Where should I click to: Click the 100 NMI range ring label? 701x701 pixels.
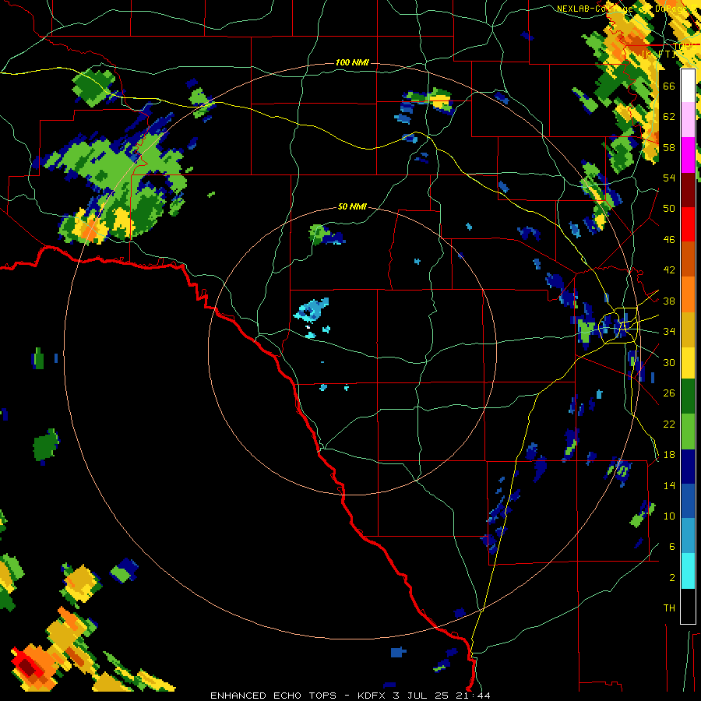point(352,62)
